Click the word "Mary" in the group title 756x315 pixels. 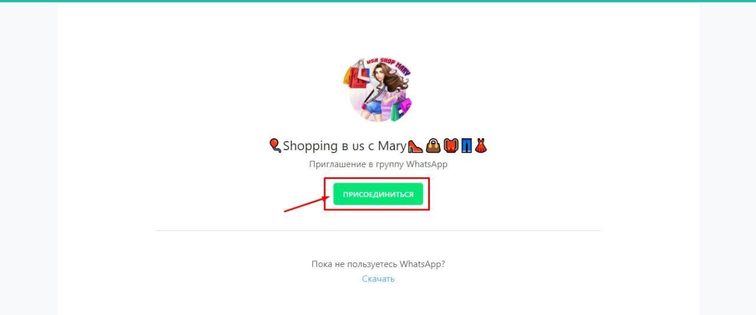pyautogui.click(x=393, y=145)
